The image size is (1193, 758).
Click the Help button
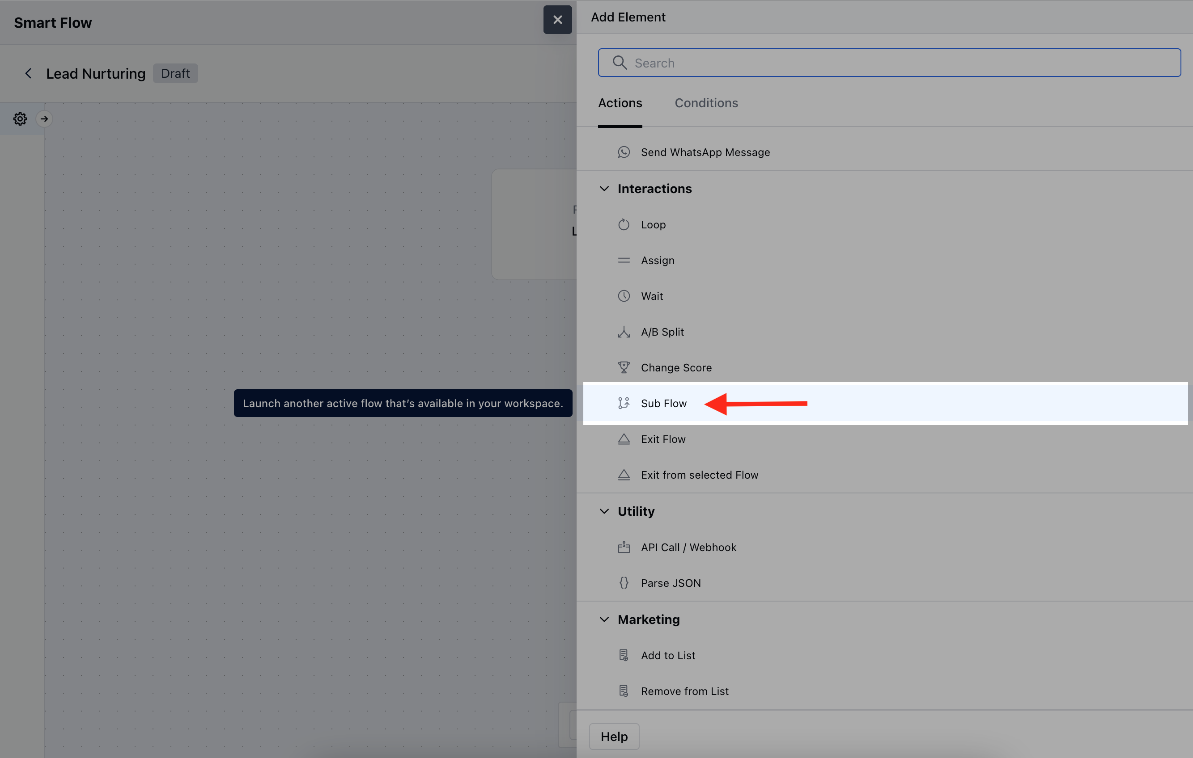pos(614,736)
